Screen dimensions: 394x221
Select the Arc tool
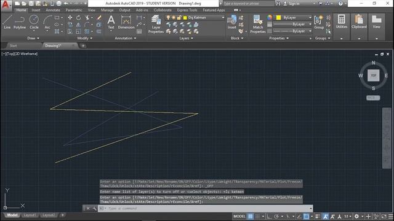(x=47, y=23)
